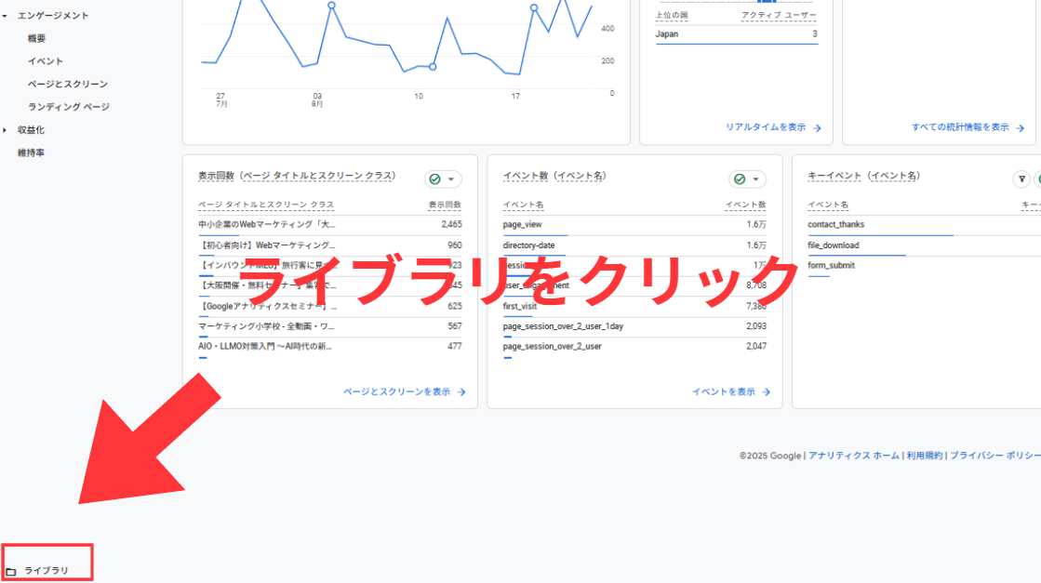The image size is (1041, 583).
Task: Open ページとスクリーン in the sidebar
Action: click(x=68, y=85)
